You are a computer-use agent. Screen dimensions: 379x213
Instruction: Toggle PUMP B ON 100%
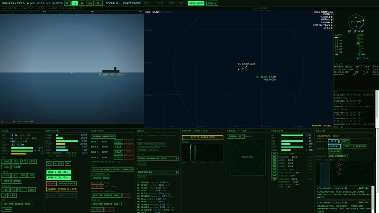(x=59, y=177)
